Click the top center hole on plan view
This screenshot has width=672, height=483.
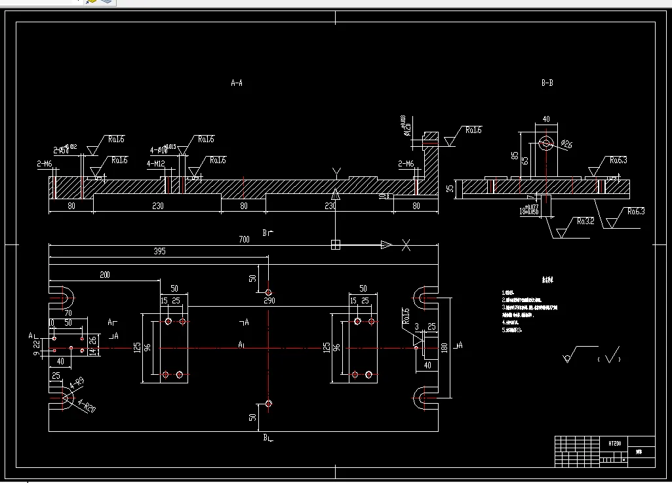coord(268,293)
